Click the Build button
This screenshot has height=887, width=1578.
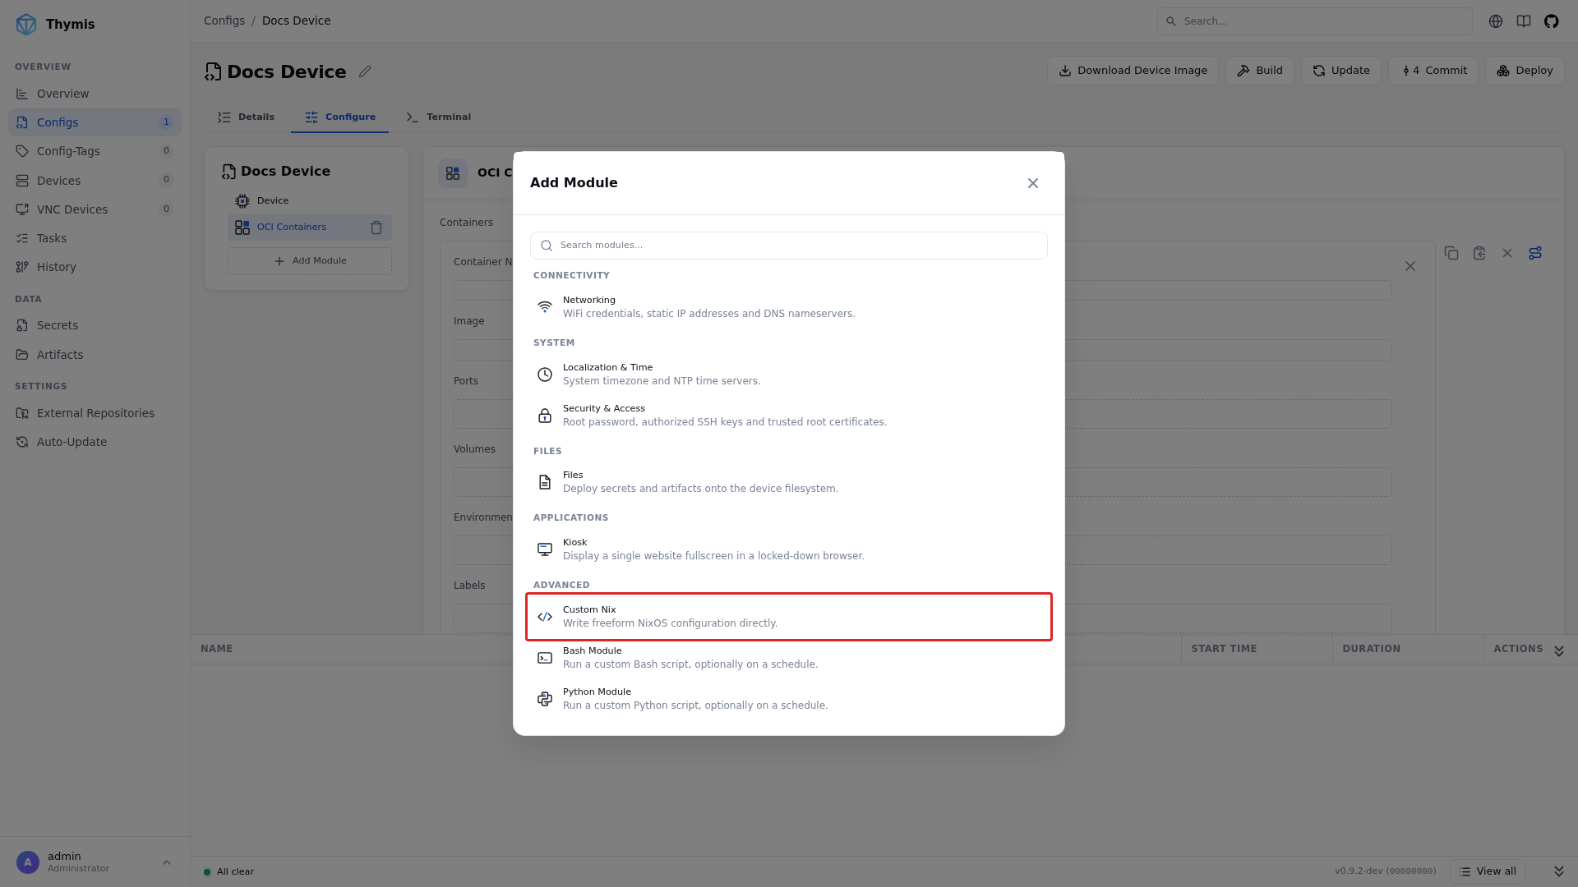pos(1260,71)
